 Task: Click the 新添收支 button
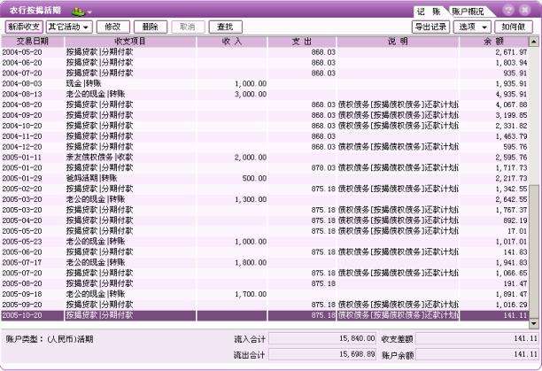[x=23, y=27]
